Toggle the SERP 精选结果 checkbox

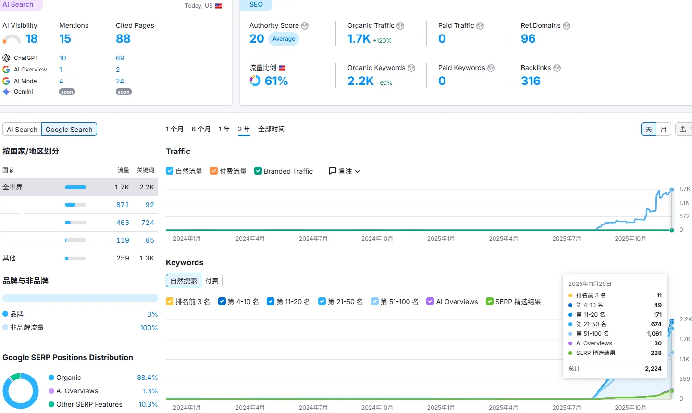[x=490, y=302]
